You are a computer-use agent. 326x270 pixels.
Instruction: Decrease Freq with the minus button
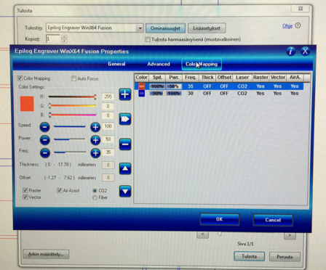[x=44, y=152]
